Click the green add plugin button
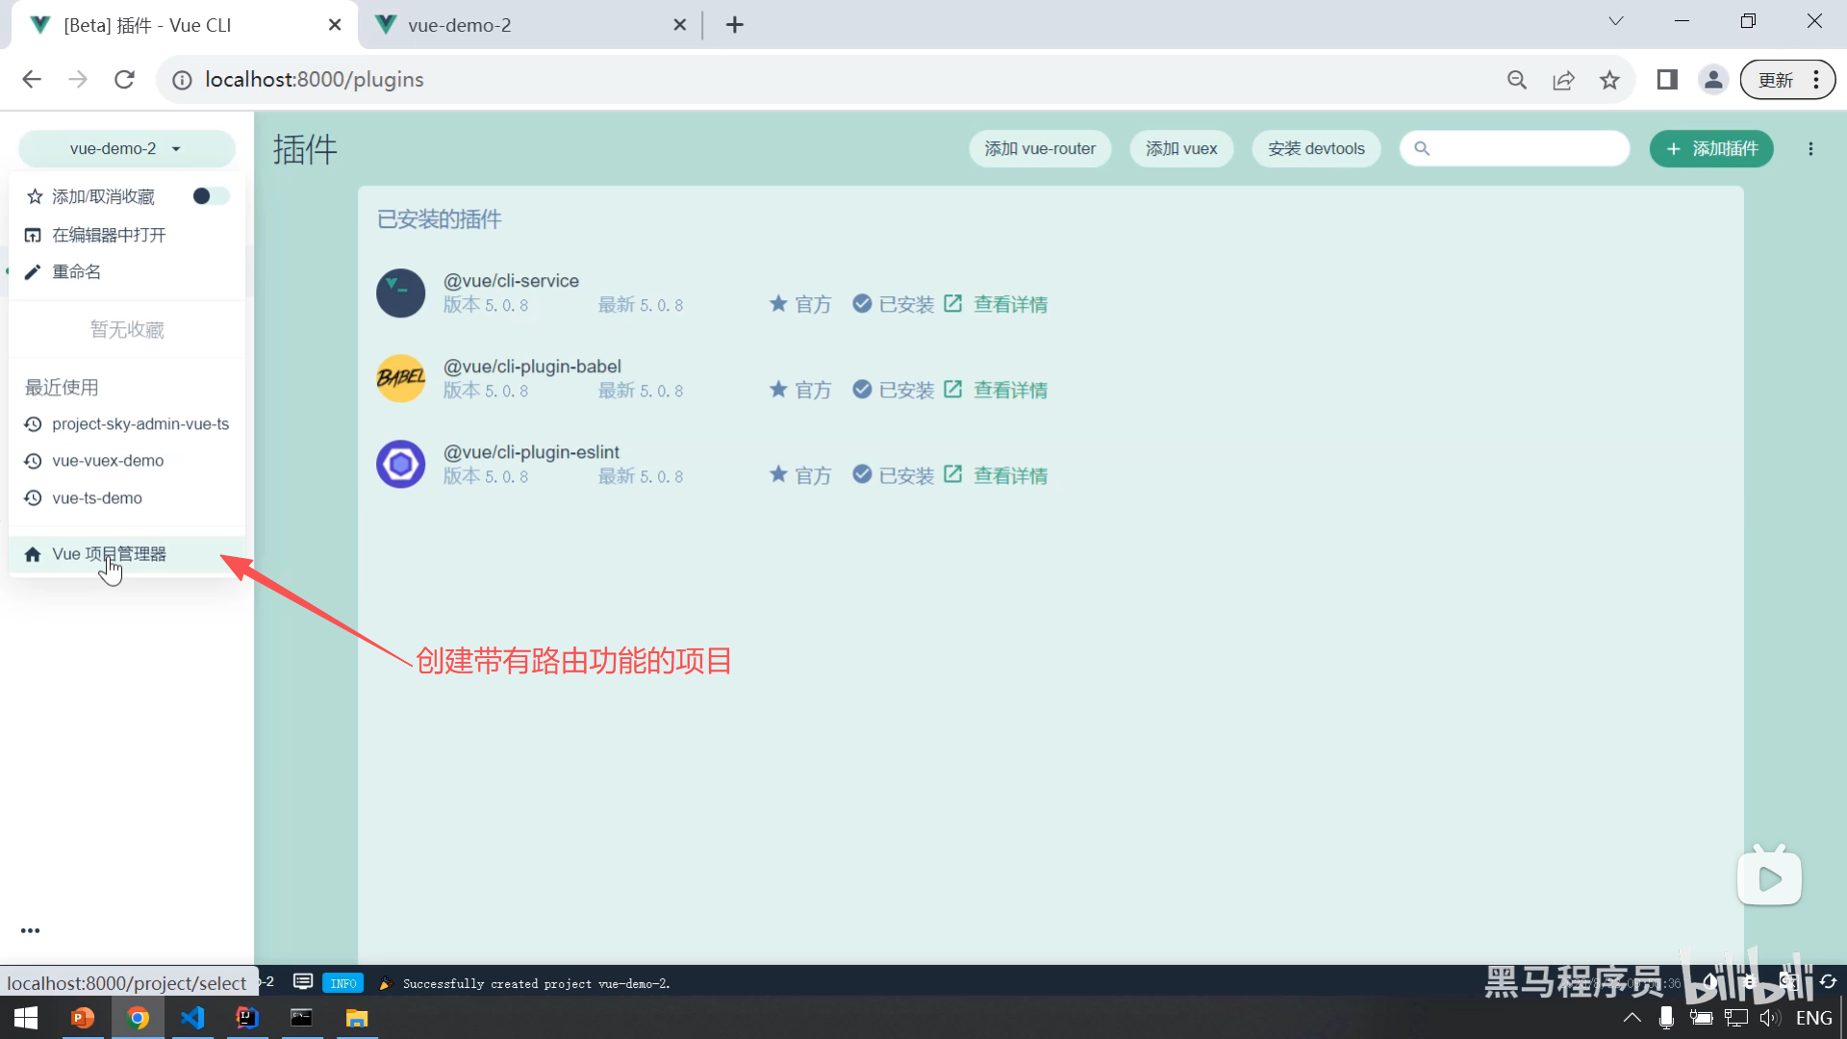The width and height of the screenshot is (1847, 1039). [x=1711, y=148]
